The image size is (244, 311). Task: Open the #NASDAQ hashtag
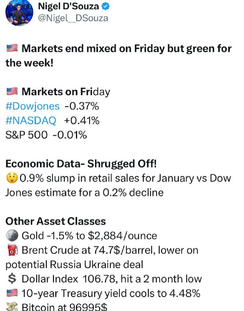tap(31, 121)
